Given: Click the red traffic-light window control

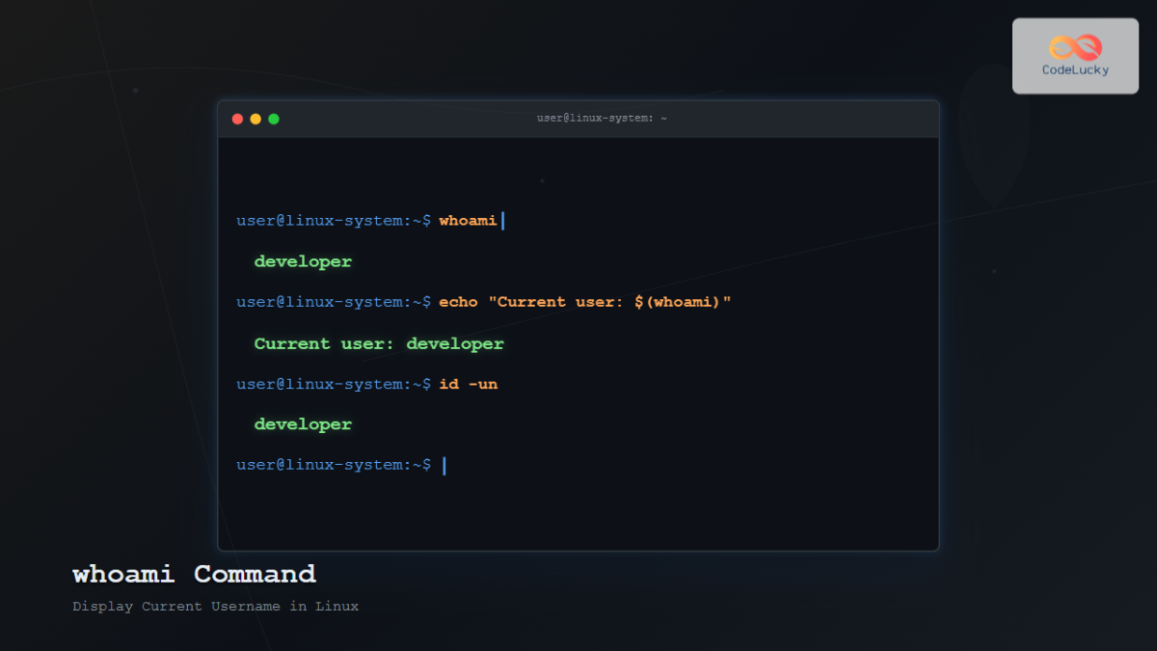Looking at the screenshot, I should click(x=237, y=119).
